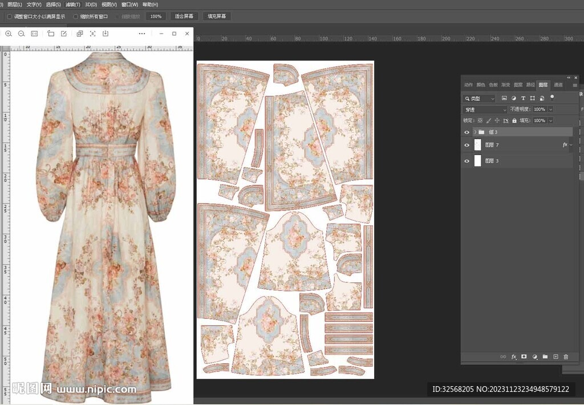Click the lock all padlock icon

point(514,120)
